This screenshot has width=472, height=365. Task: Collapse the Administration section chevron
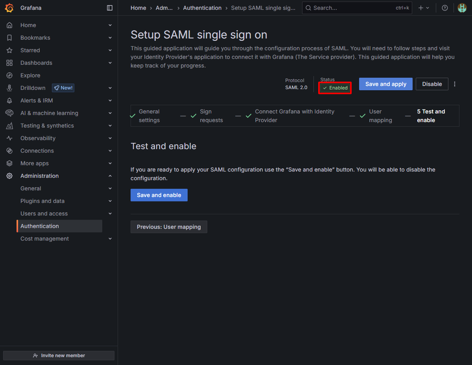point(110,176)
